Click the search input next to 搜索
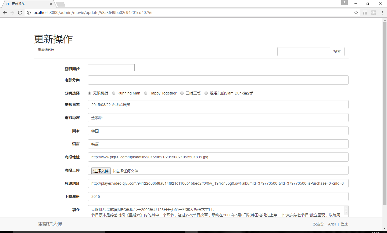Image resolution: width=387 pixels, height=233 pixels. [304, 52]
